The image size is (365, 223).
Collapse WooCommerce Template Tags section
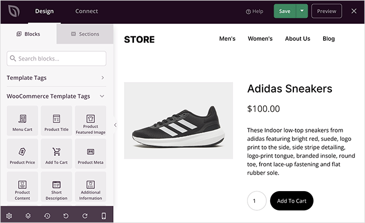pyautogui.click(x=56, y=96)
